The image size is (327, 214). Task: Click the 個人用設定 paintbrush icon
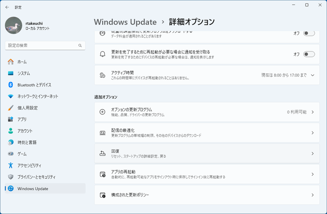11,108
